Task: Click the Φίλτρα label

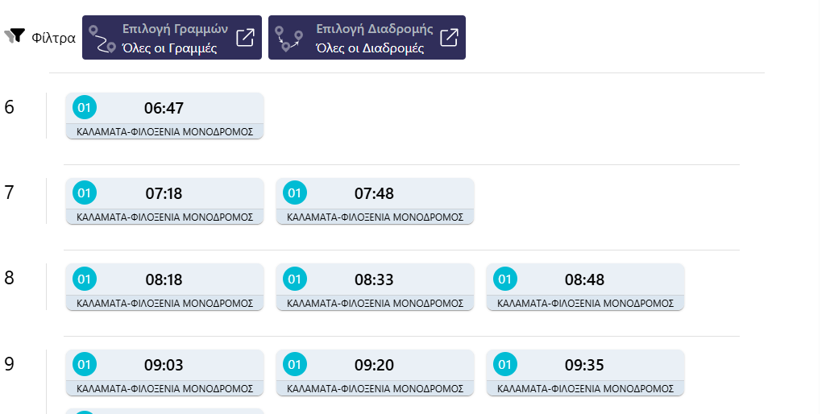Action: coord(53,38)
